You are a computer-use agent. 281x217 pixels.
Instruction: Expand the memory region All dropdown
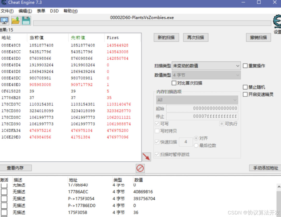197,100
